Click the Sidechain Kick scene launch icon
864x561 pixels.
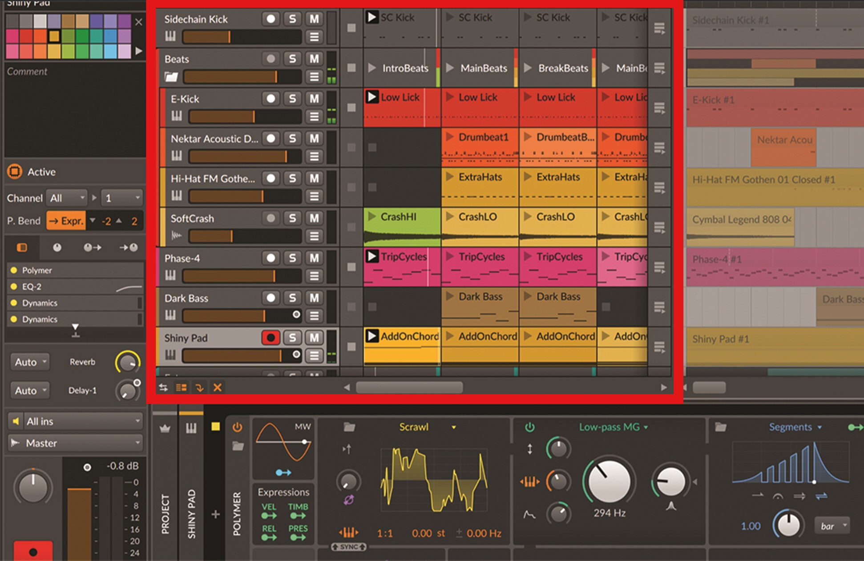click(x=659, y=29)
